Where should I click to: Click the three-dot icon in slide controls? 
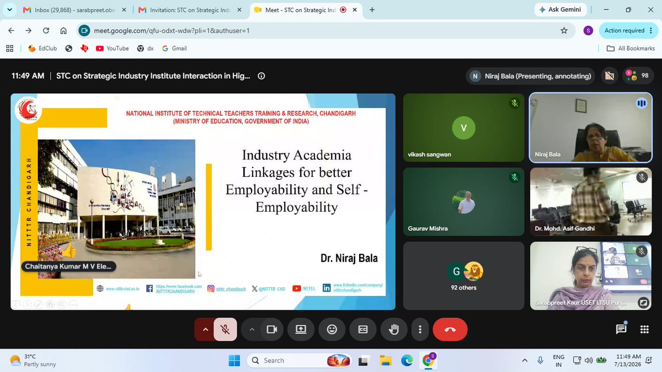(73, 304)
